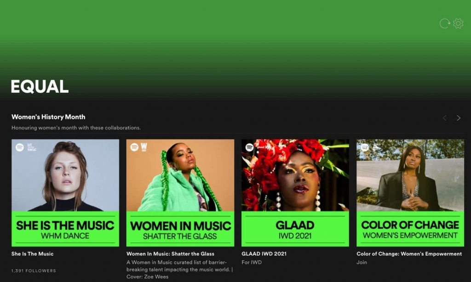Click Spotify logo on Women In Music cover
Screen dimensions: 471x282
[134, 147]
